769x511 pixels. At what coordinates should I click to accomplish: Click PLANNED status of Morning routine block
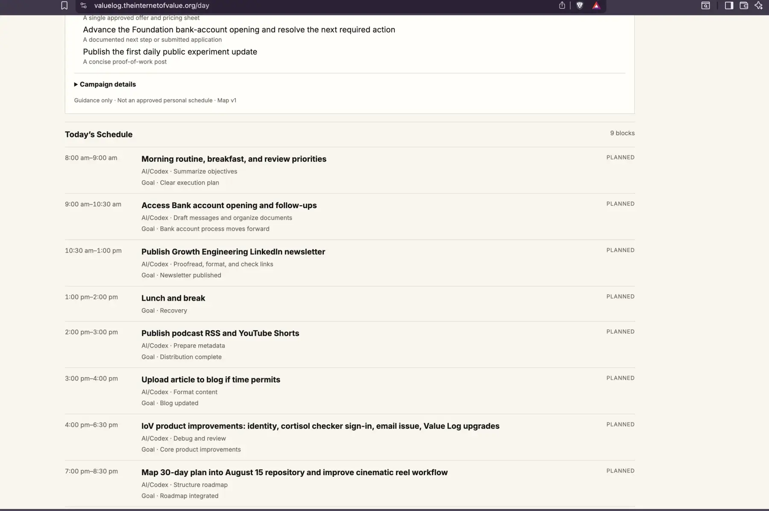tap(620, 157)
